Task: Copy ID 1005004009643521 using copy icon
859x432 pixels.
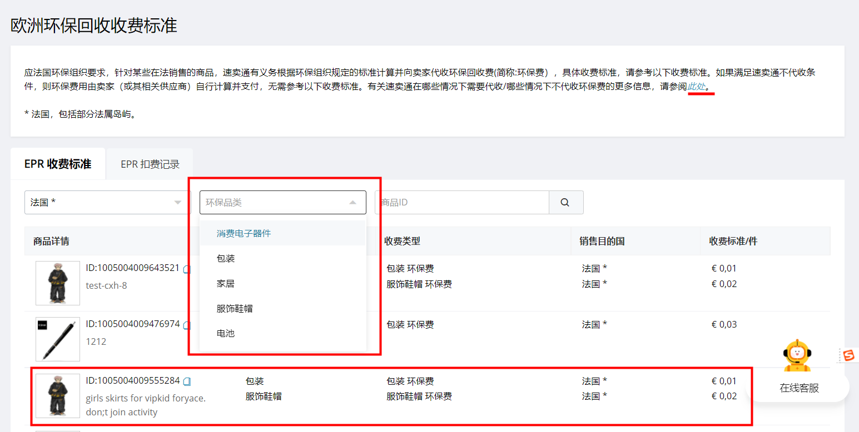Action: coord(187,269)
